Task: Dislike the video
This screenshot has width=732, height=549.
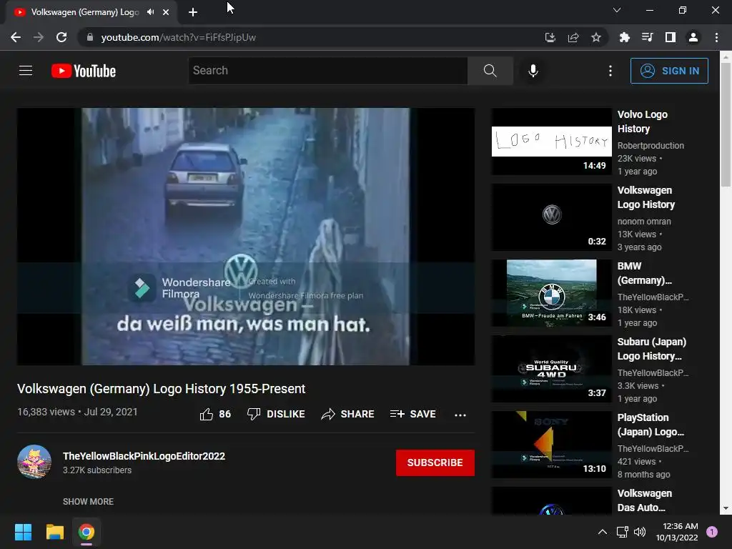Action: (x=276, y=414)
